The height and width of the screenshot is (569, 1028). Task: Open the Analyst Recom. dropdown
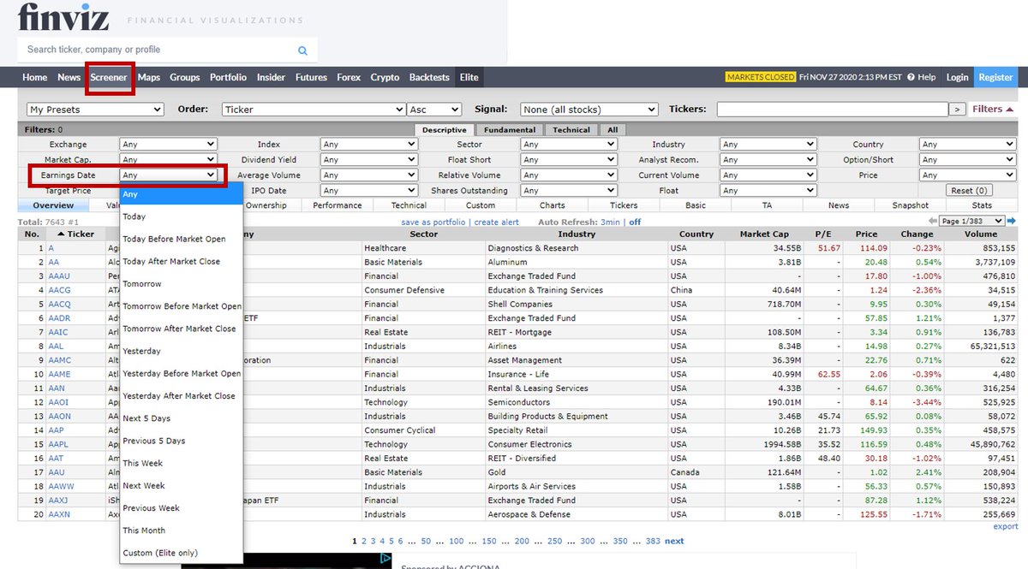click(x=768, y=160)
